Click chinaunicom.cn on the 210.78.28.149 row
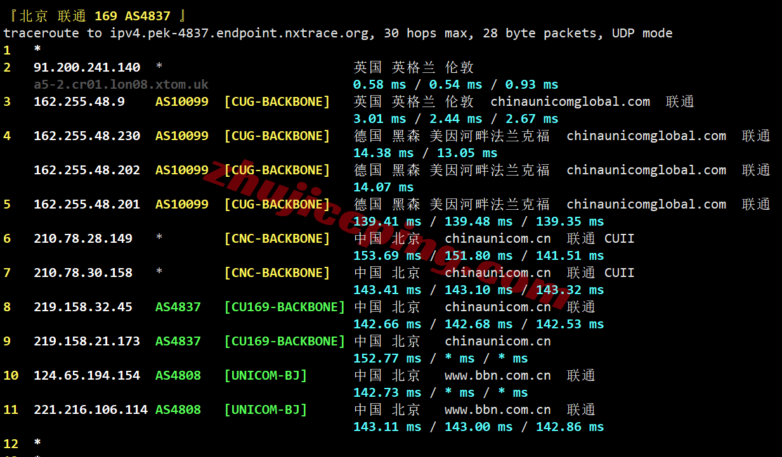The height and width of the screenshot is (457, 782). click(498, 238)
